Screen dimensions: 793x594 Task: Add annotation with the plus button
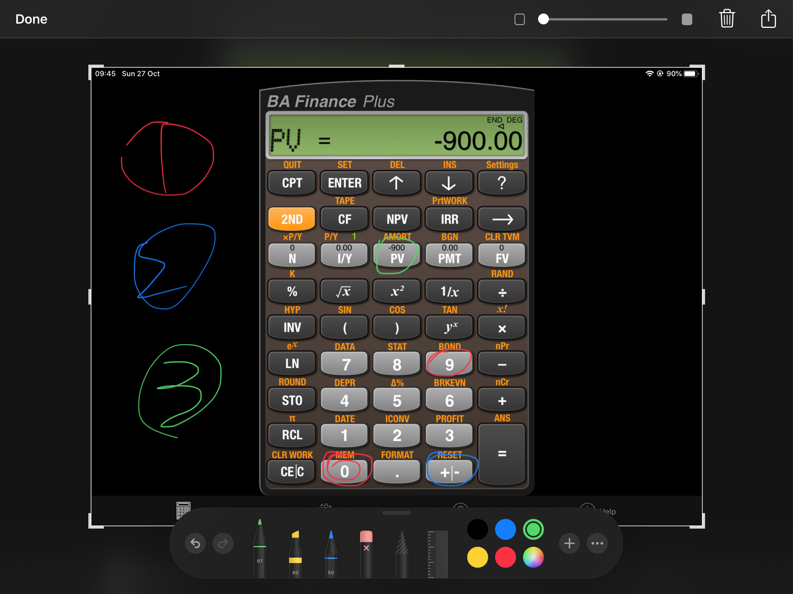click(569, 543)
